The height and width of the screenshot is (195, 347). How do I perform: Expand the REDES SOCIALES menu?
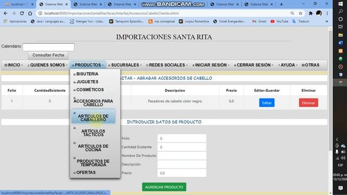[x=167, y=65]
